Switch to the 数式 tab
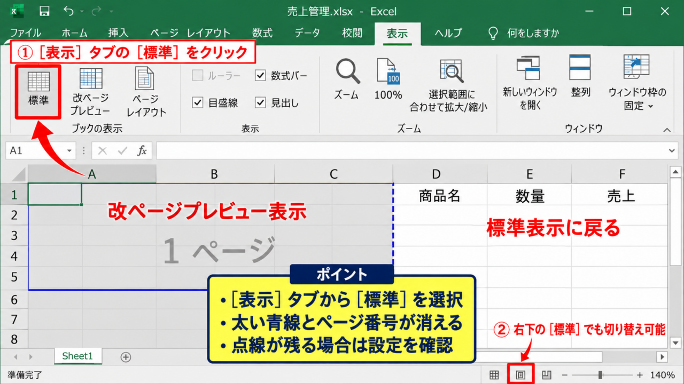The height and width of the screenshot is (384, 684). (262, 33)
